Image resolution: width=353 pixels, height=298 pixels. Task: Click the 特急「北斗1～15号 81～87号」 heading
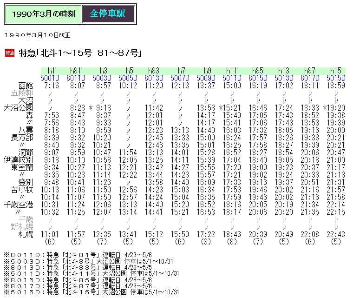(x=80, y=53)
